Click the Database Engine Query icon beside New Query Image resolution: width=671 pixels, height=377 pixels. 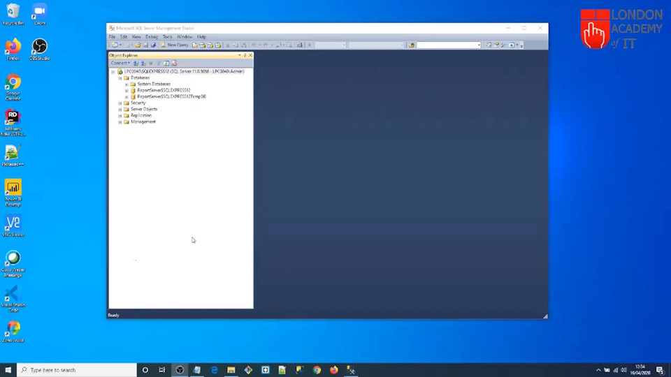195,45
